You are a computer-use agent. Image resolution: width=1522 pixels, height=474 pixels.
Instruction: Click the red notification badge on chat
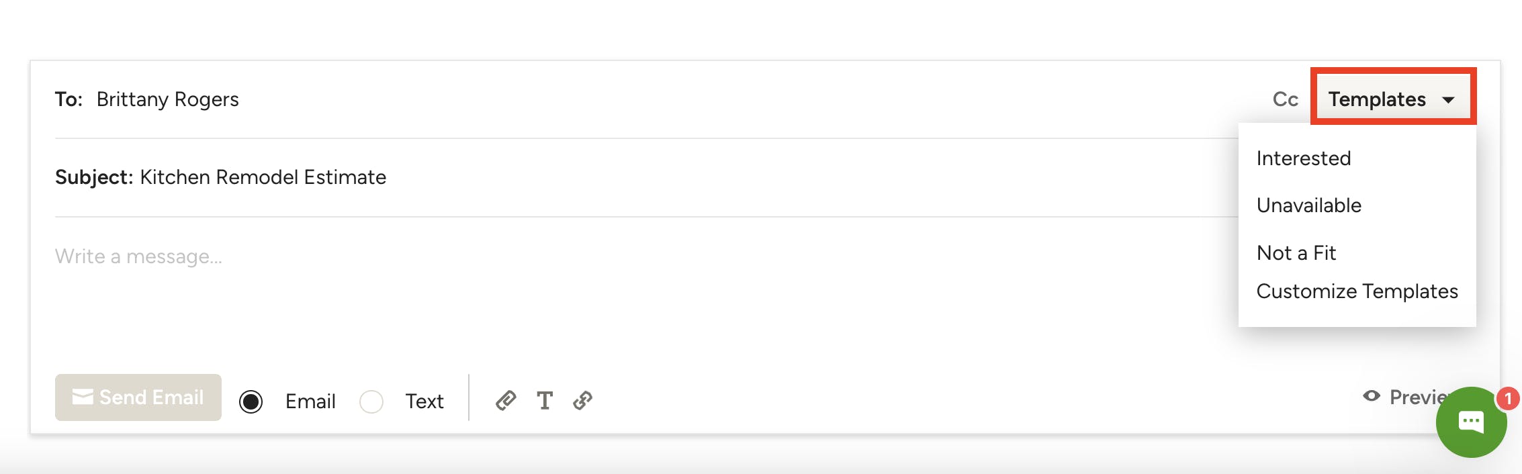[1508, 399]
